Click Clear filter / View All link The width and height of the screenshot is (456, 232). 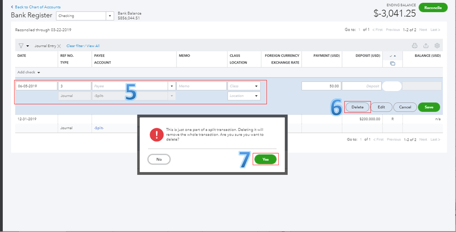pyautogui.click(x=83, y=46)
